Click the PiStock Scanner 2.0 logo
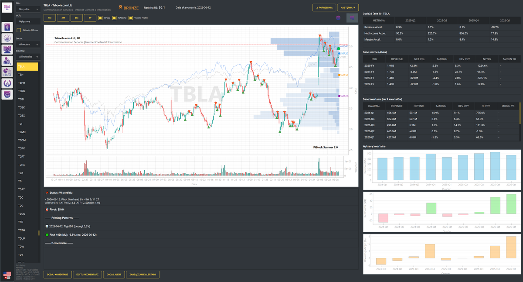The width and height of the screenshot is (523, 282). (x=7, y=8)
